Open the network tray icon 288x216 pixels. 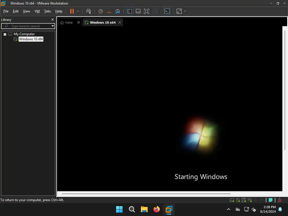[x=246, y=209]
